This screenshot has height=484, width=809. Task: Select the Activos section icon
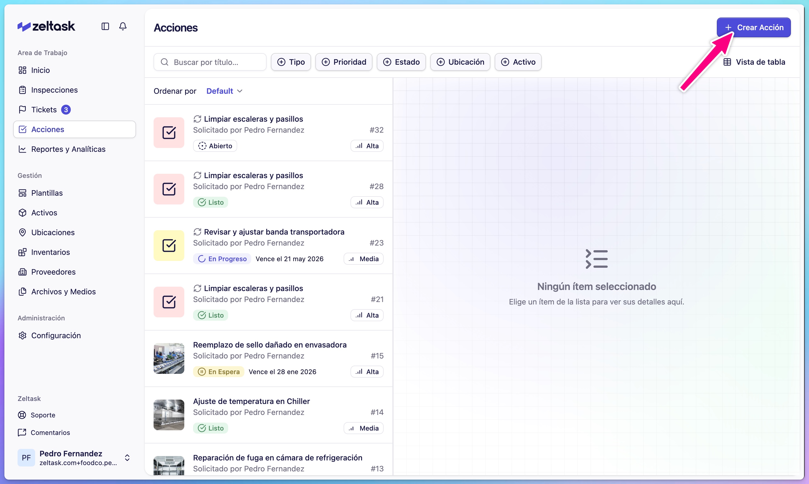(22, 213)
